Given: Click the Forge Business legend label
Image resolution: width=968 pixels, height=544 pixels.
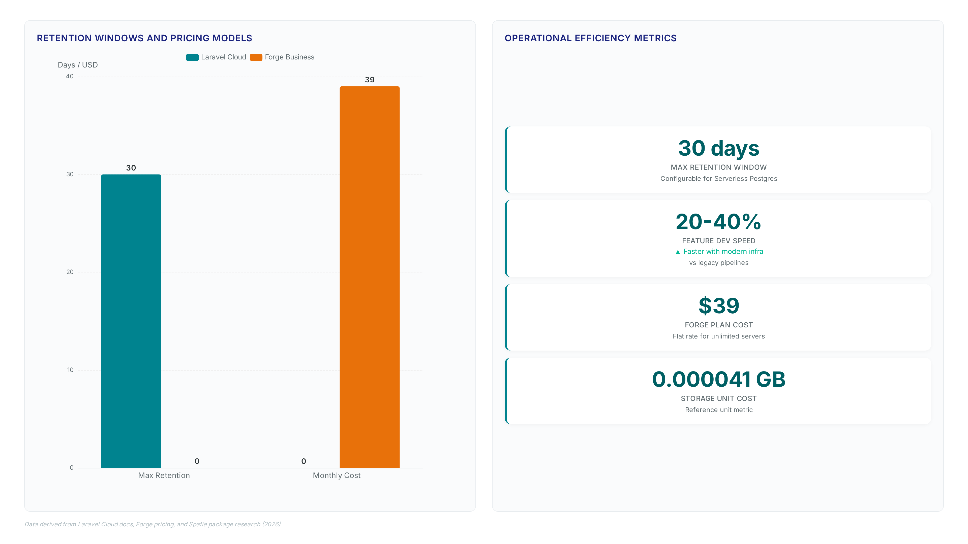Looking at the screenshot, I should (x=289, y=57).
